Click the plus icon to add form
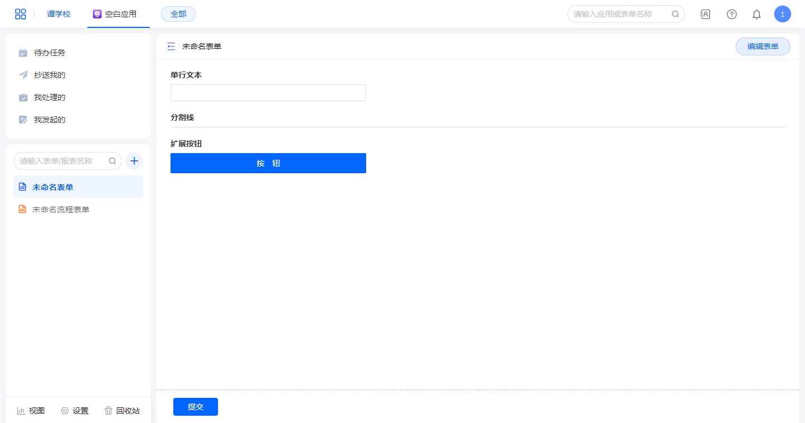Screen dimensions: 805x423 [x=134, y=161]
